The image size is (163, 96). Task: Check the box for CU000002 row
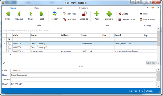[10, 47]
